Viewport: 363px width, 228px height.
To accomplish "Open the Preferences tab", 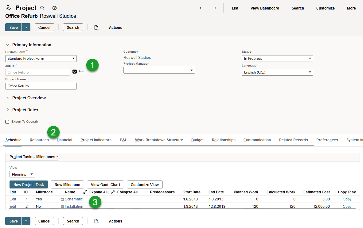I will [327, 140].
